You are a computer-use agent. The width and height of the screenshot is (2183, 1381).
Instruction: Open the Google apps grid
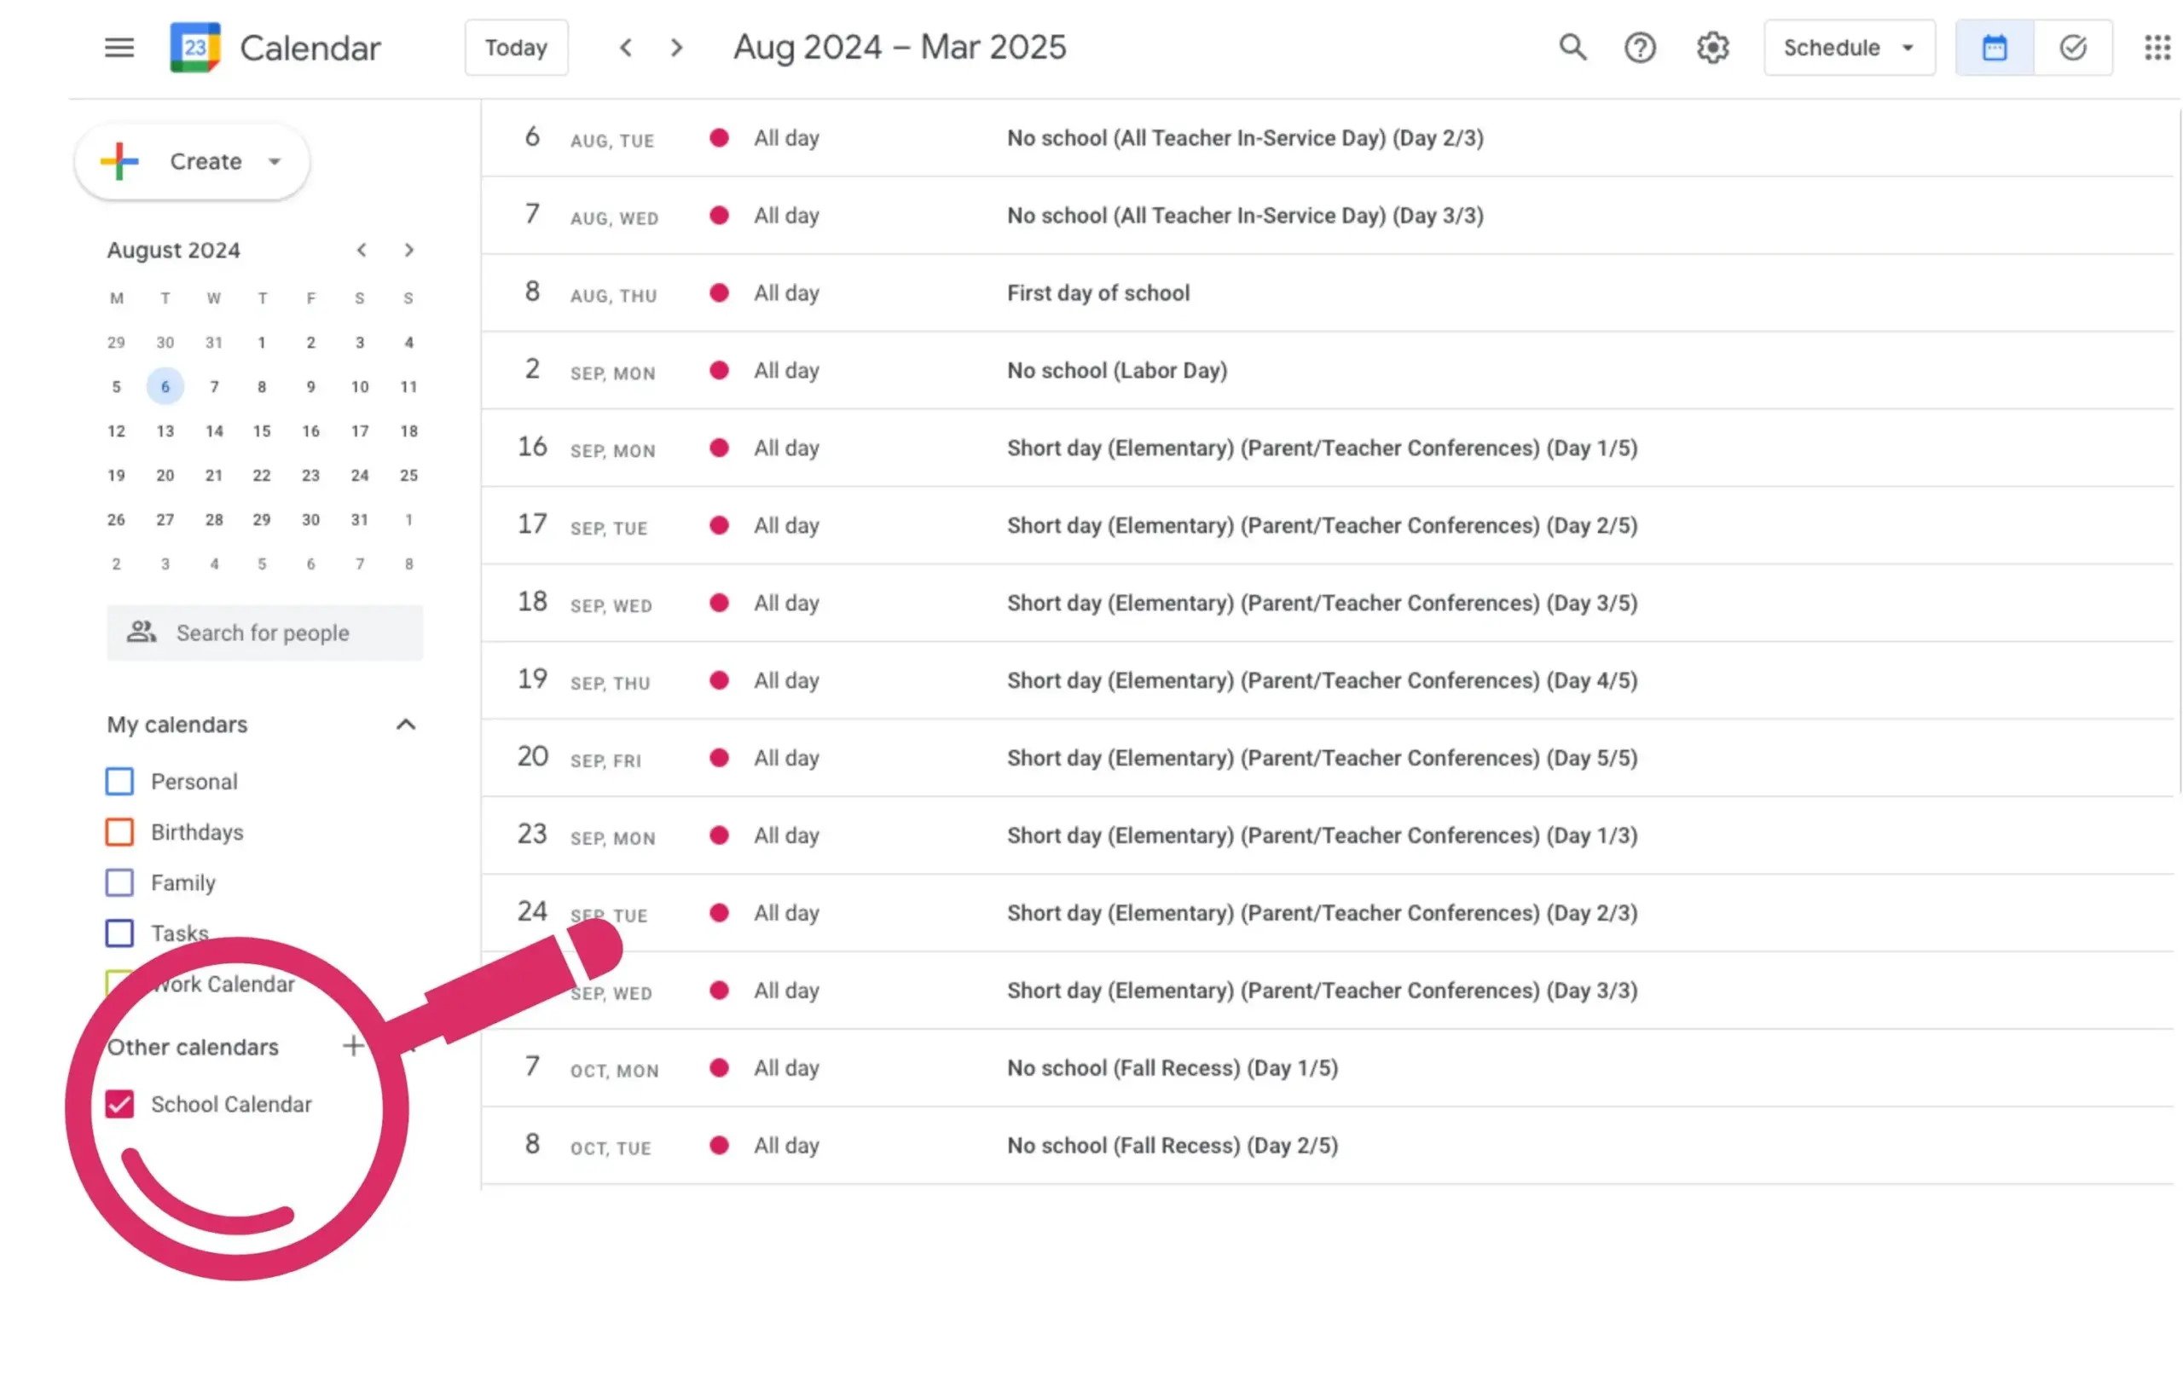pos(2157,47)
